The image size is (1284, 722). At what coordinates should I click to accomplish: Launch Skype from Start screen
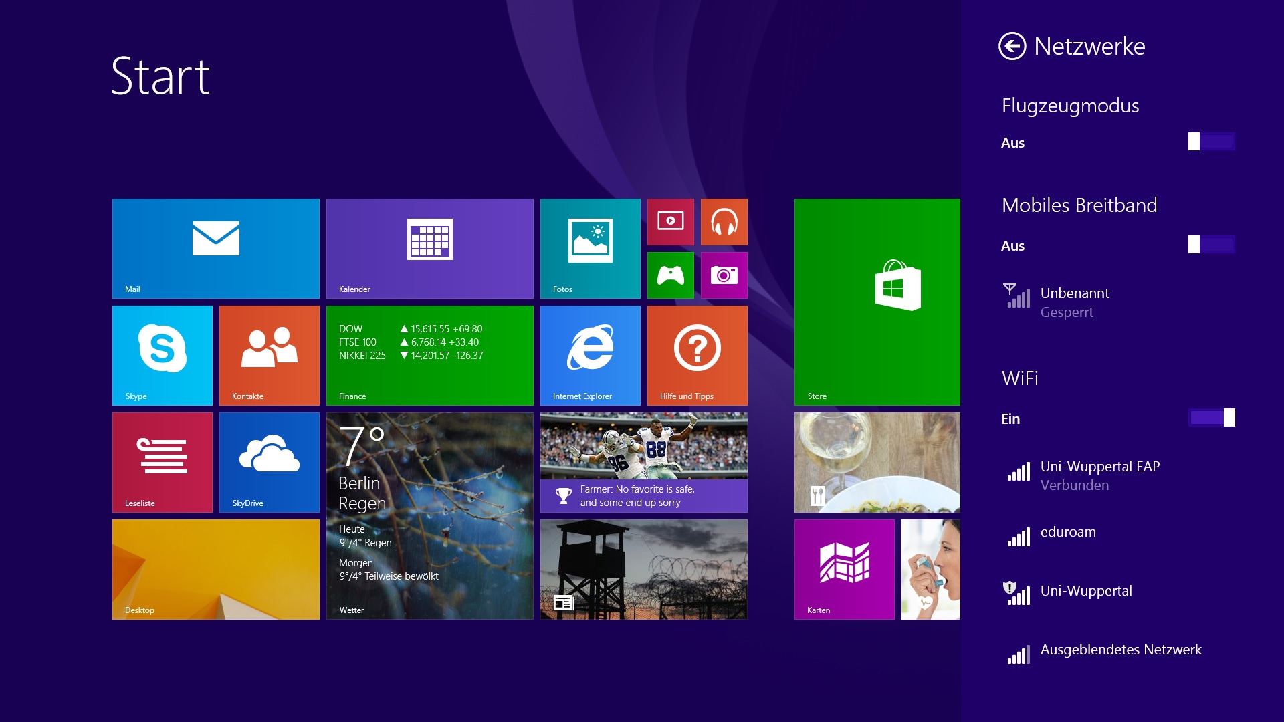162,355
